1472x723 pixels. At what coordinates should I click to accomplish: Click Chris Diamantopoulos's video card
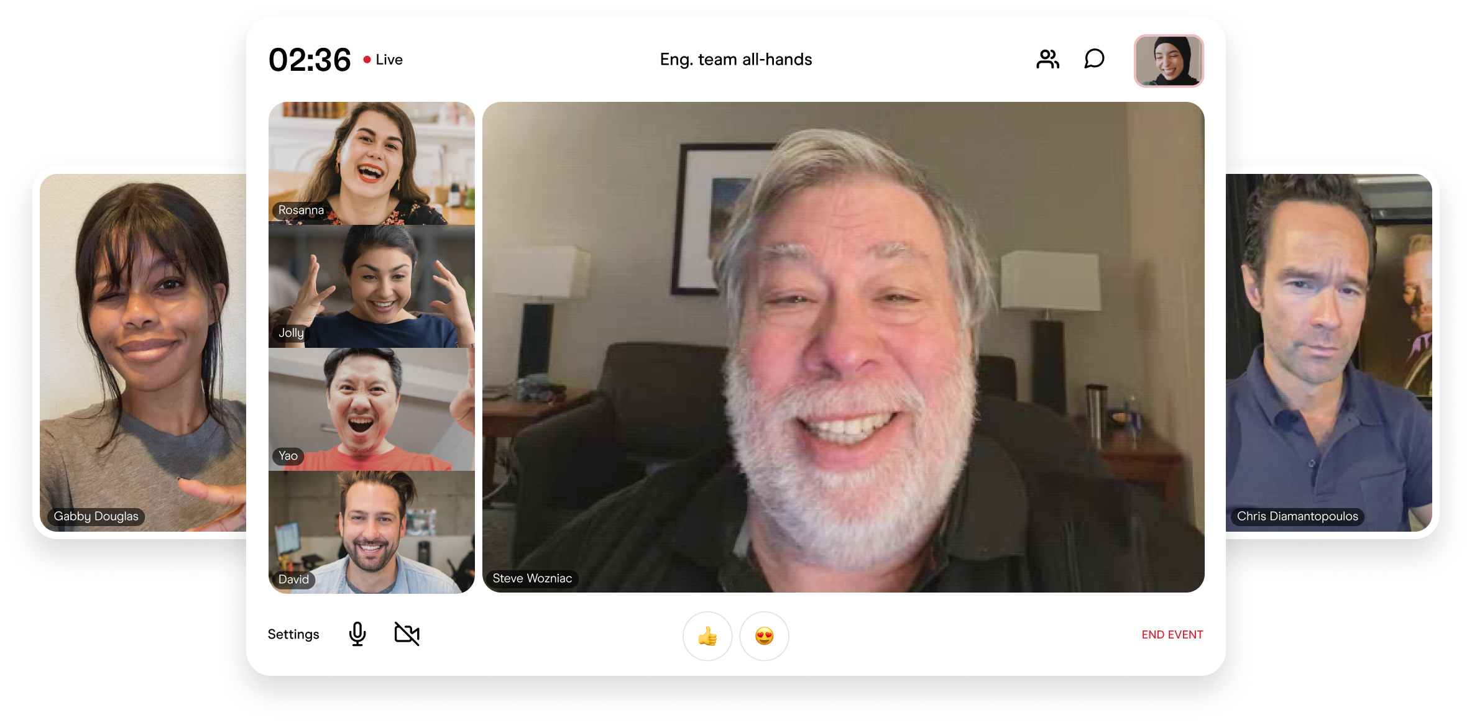point(1329,352)
